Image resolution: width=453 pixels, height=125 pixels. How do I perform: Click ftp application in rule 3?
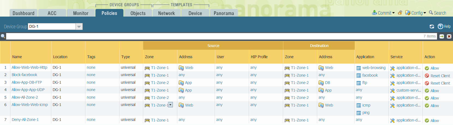[365, 83]
